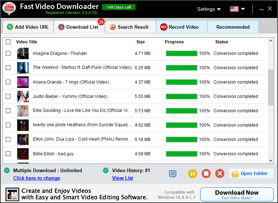Sort by Progress column header
This screenshot has height=203, width=278.
(x=187, y=42)
